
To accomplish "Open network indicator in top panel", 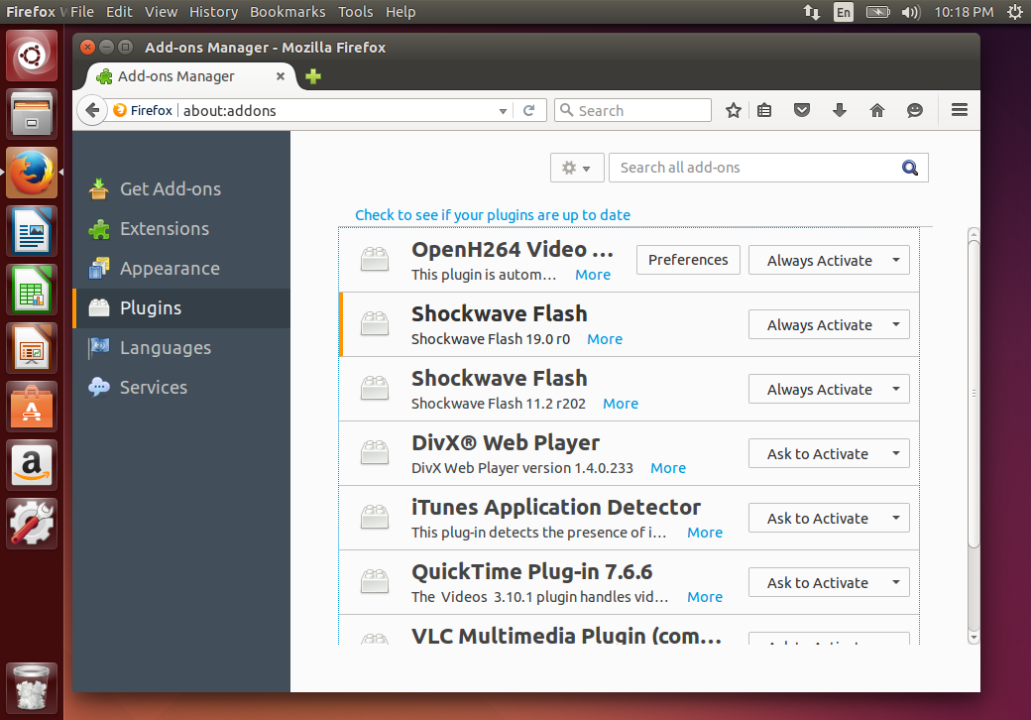I will pyautogui.click(x=811, y=12).
